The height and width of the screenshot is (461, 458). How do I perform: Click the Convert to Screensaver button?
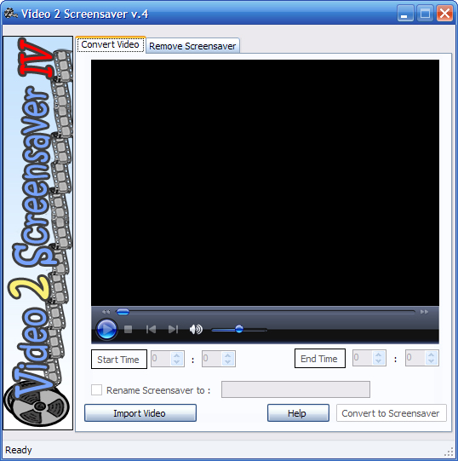(391, 413)
